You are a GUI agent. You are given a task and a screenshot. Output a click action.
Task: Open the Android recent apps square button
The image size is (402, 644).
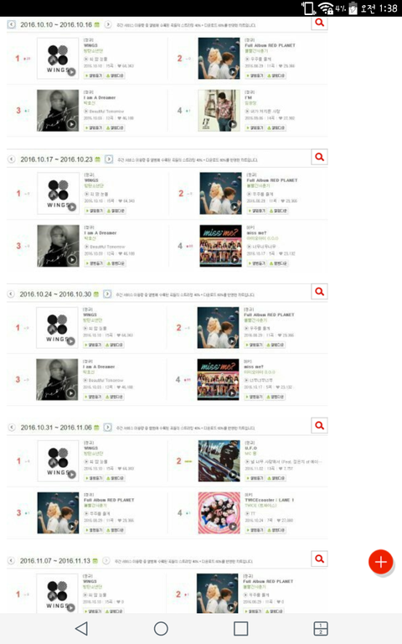[241, 628]
